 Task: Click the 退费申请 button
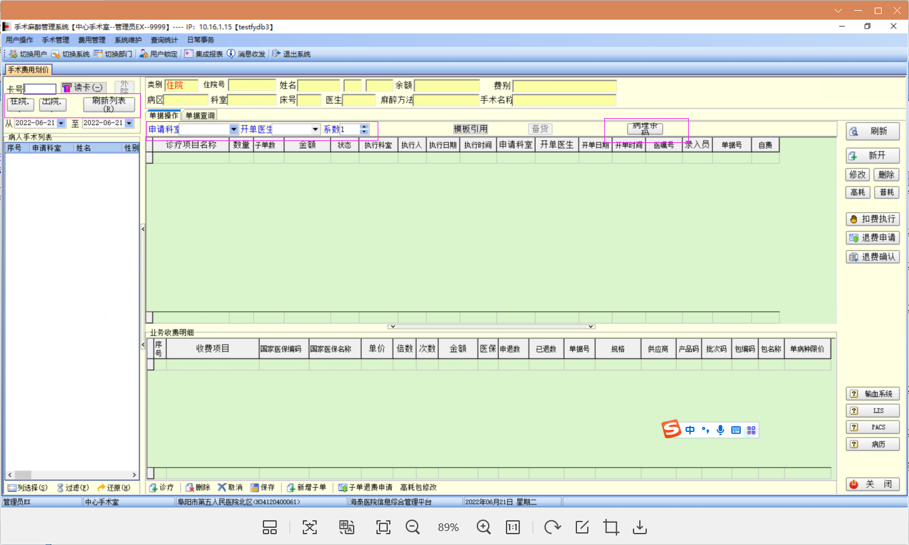pyautogui.click(x=873, y=238)
